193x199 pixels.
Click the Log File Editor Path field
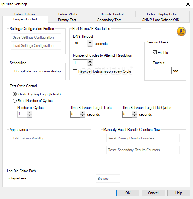50,179
